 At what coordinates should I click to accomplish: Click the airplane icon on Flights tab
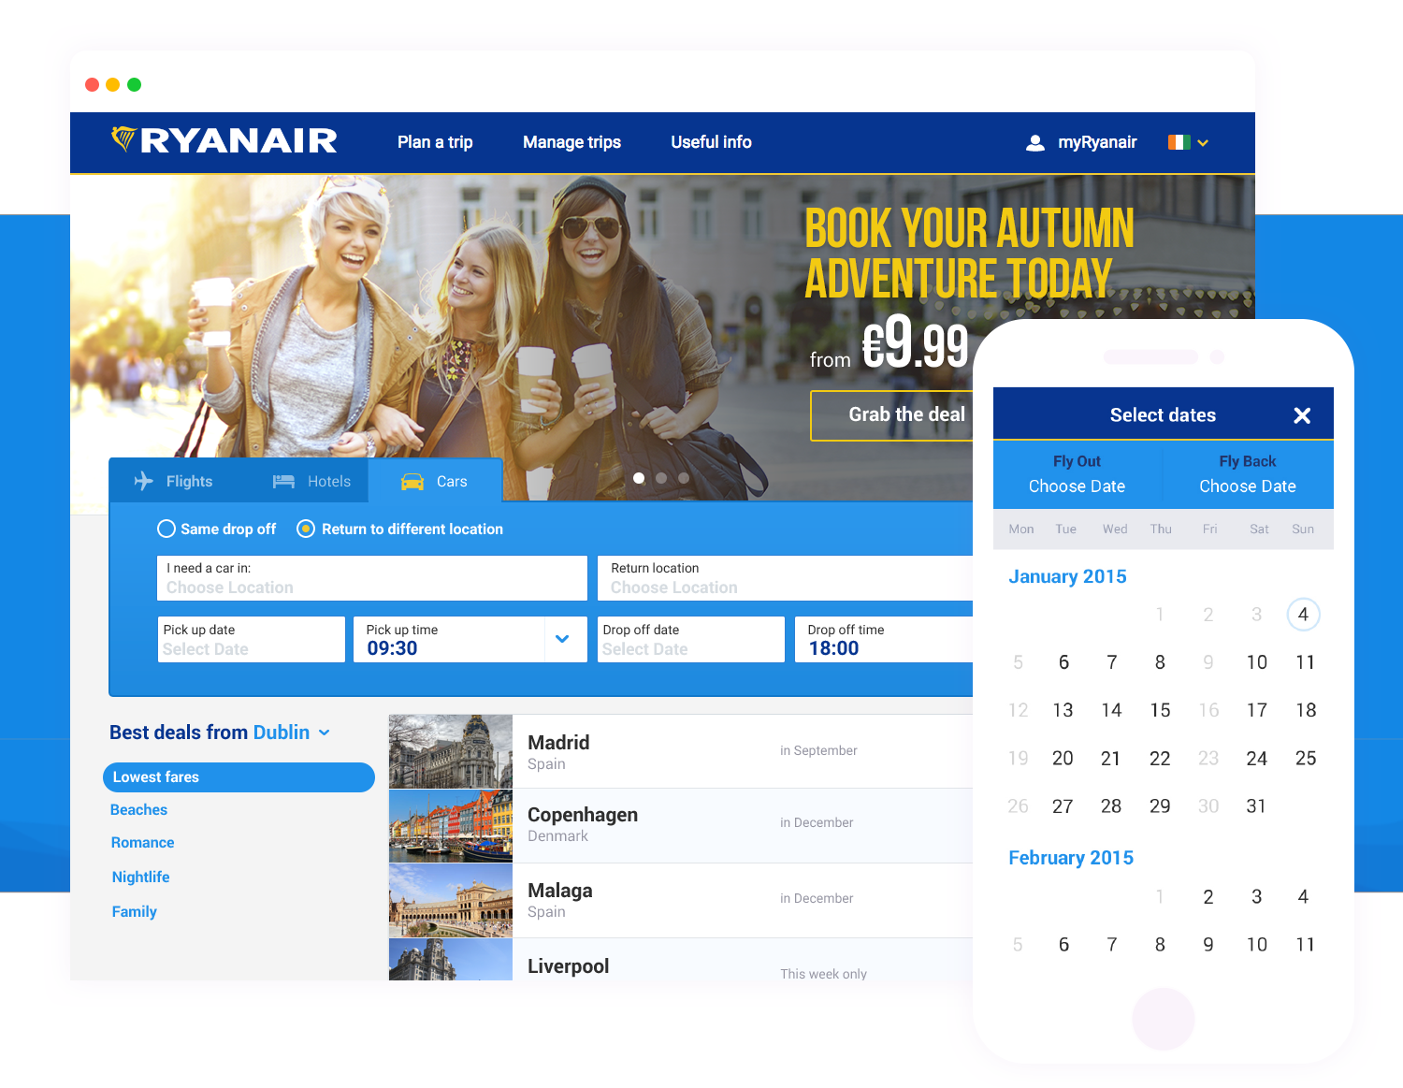coord(143,481)
